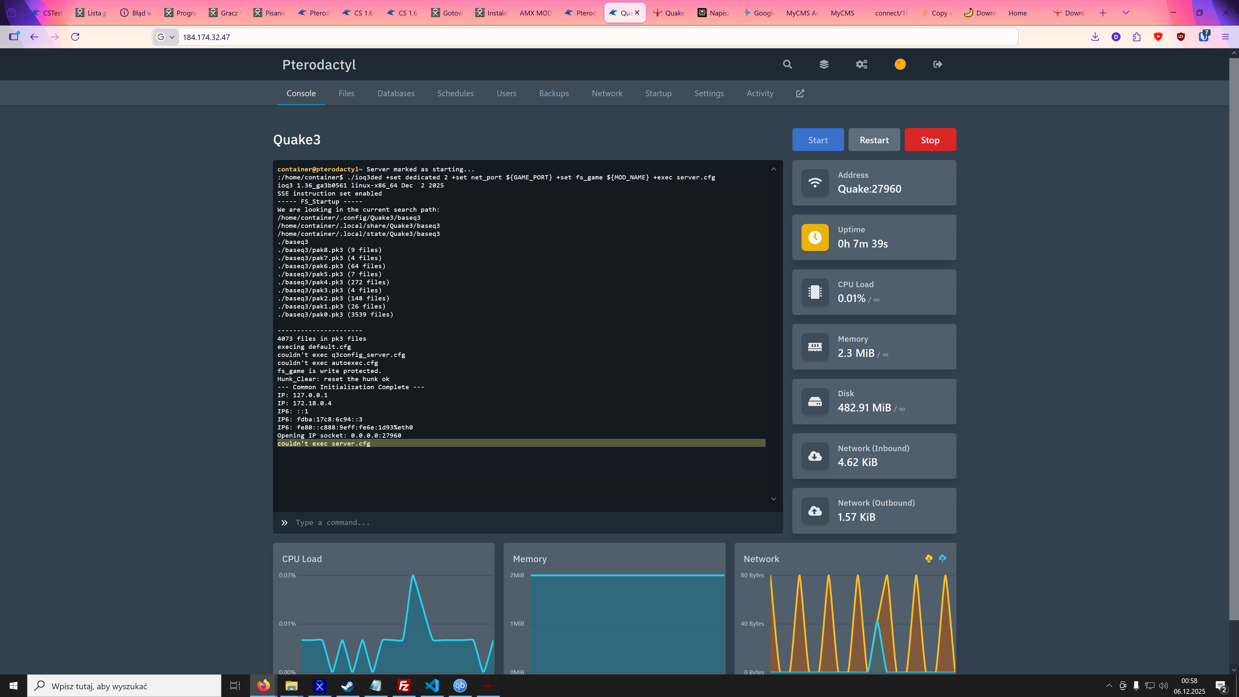Open search engine dropdown in address bar

166,37
